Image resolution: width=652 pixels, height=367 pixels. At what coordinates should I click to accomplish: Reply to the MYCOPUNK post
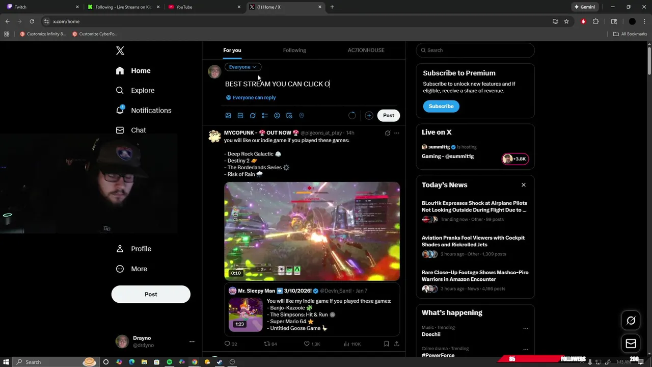point(231,344)
